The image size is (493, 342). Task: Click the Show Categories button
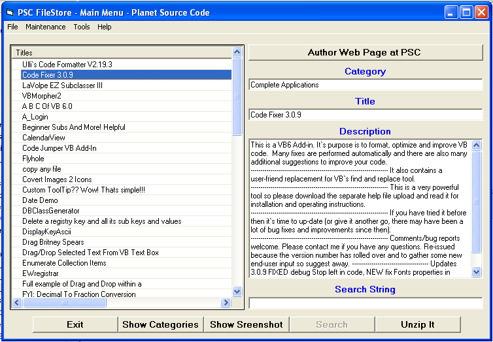pos(160,324)
